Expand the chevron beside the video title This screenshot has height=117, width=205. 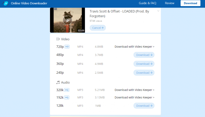pyautogui.click(x=158, y=11)
